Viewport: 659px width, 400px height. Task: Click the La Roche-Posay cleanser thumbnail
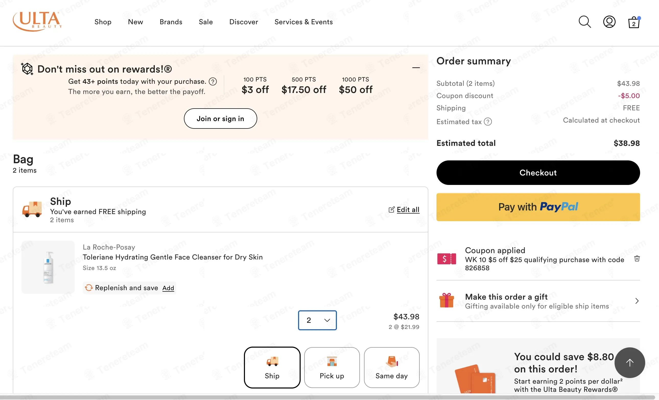point(48,267)
